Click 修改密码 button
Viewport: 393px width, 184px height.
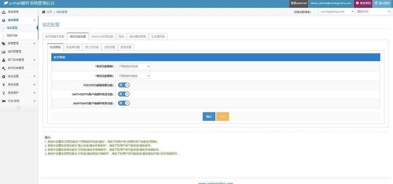click(x=363, y=3)
